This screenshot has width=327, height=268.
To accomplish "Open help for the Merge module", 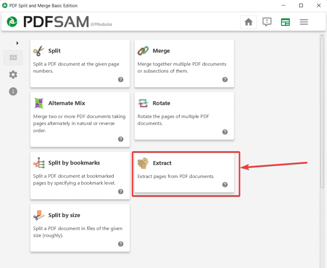I will click(x=225, y=80).
